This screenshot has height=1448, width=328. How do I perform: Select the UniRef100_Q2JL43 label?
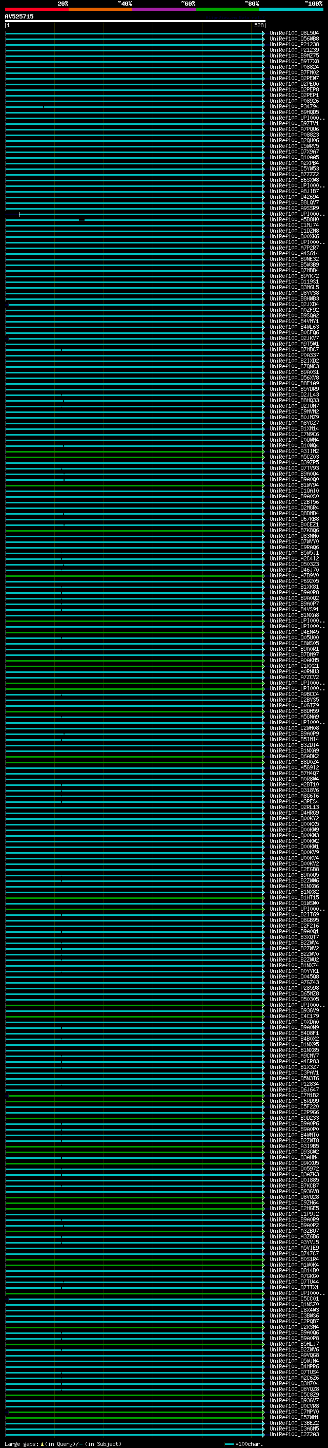pyautogui.click(x=294, y=394)
